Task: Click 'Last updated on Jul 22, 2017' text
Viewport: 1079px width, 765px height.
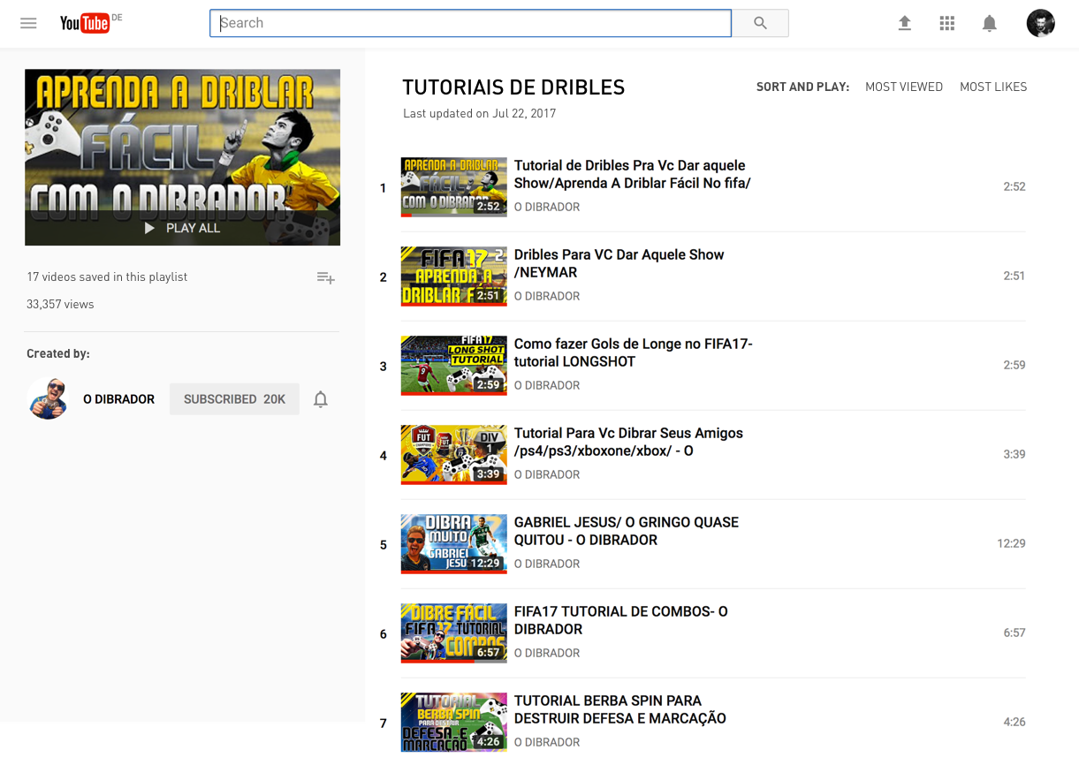Action: click(479, 113)
